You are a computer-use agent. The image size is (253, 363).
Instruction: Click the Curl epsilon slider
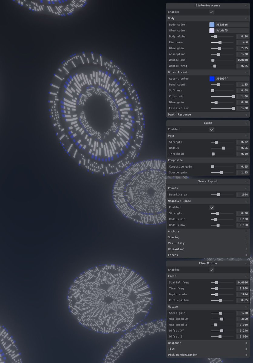pos(222,300)
